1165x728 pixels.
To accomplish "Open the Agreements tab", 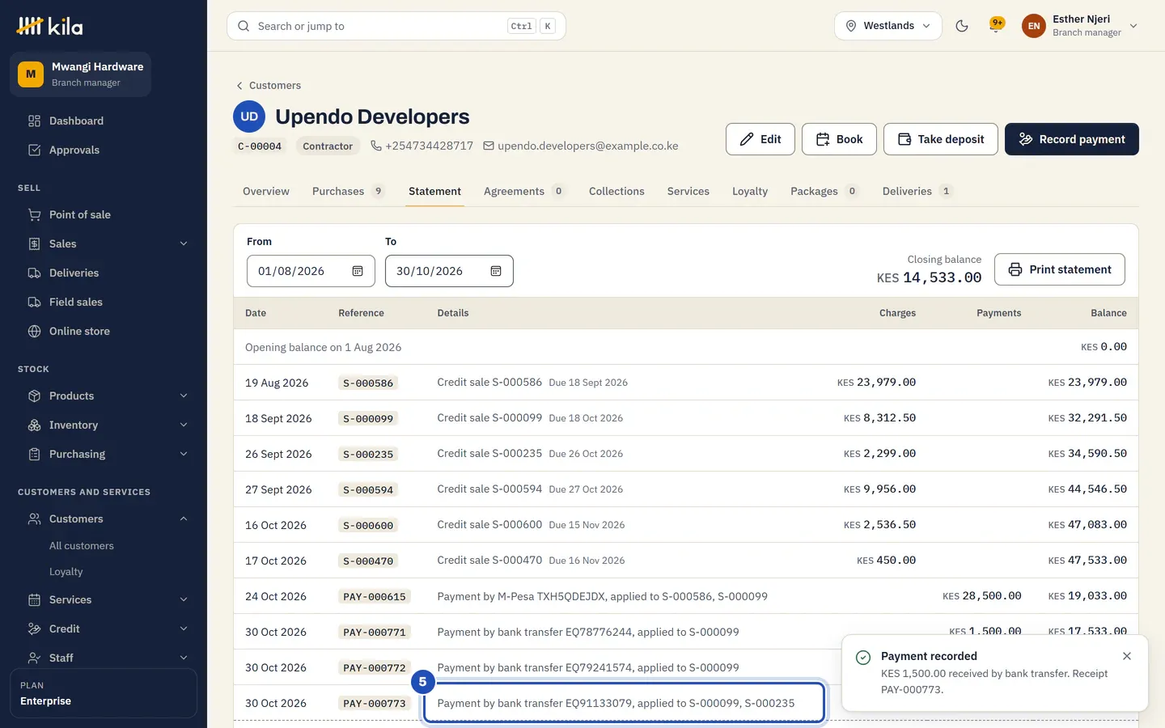I will coord(523,191).
